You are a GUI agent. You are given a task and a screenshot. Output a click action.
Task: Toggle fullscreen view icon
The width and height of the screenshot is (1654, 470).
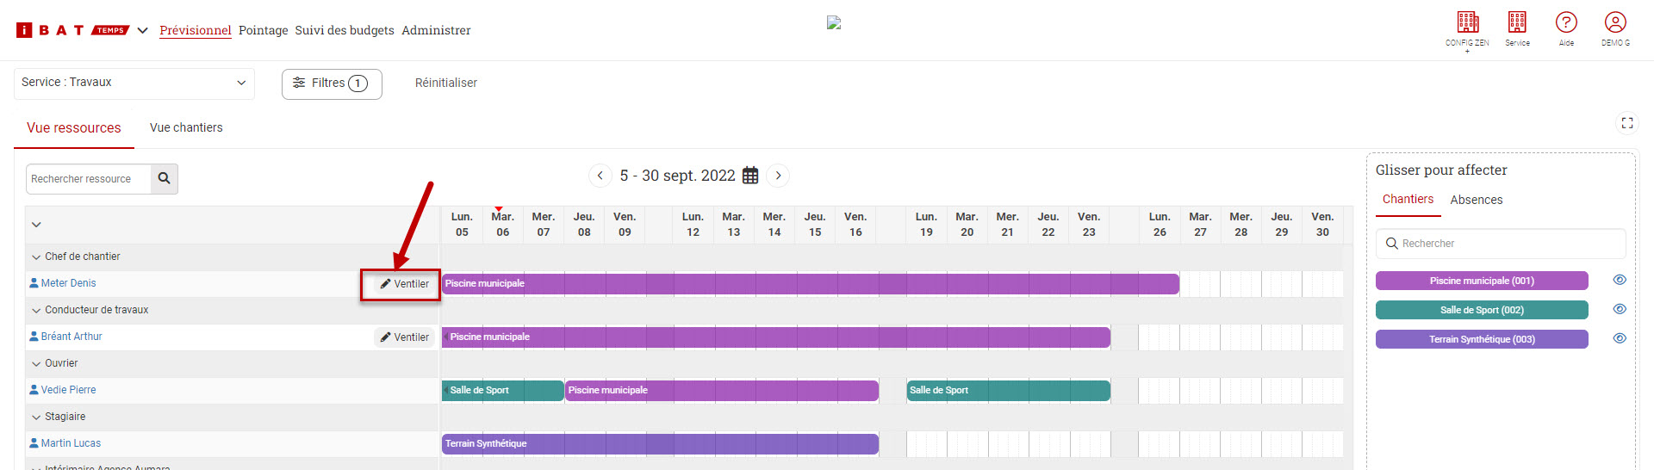tap(1626, 123)
